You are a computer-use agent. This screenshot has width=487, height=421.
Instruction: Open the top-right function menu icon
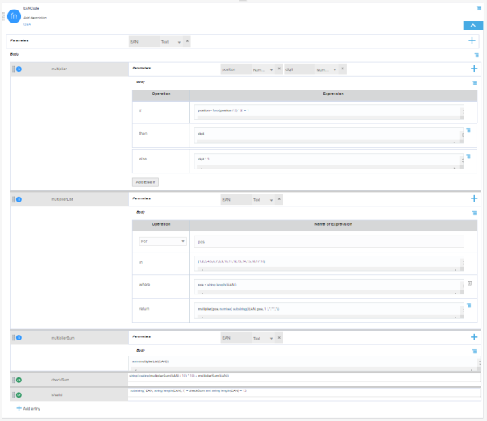(479, 8)
